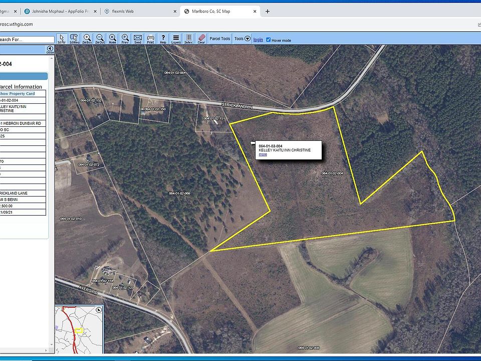This screenshot has height=361, width=481.
Task: Click the Send email icon
Action: (x=137, y=39)
